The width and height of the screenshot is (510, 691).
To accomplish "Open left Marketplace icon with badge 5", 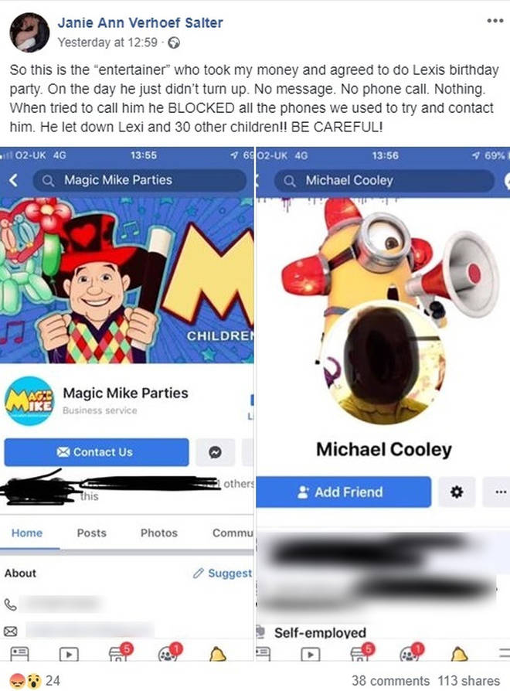I will [x=119, y=652].
